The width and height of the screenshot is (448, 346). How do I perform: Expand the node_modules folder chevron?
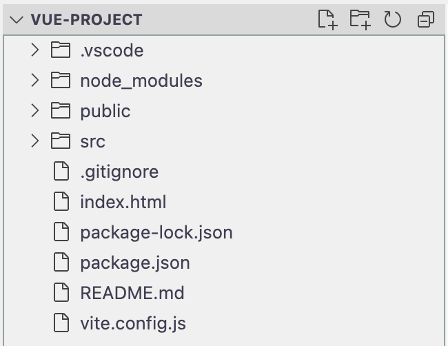click(x=35, y=81)
